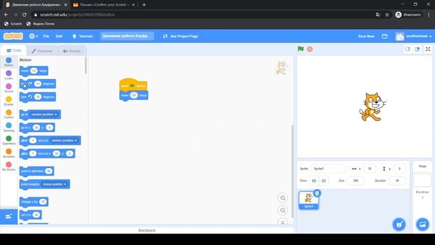Screen dimensions: 435x245
Task: Select the Looks blocks category
Action: pyautogui.click(x=9, y=75)
